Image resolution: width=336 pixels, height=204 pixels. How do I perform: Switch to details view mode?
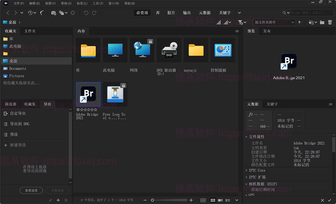(220, 200)
